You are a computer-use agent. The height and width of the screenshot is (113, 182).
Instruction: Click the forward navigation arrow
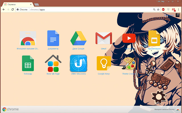(x=8, y=10)
